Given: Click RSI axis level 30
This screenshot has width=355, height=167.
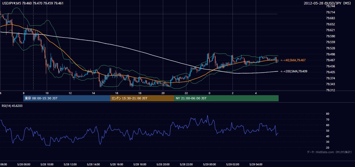Looking at the screenshot, I should click(x=327, y=142).
